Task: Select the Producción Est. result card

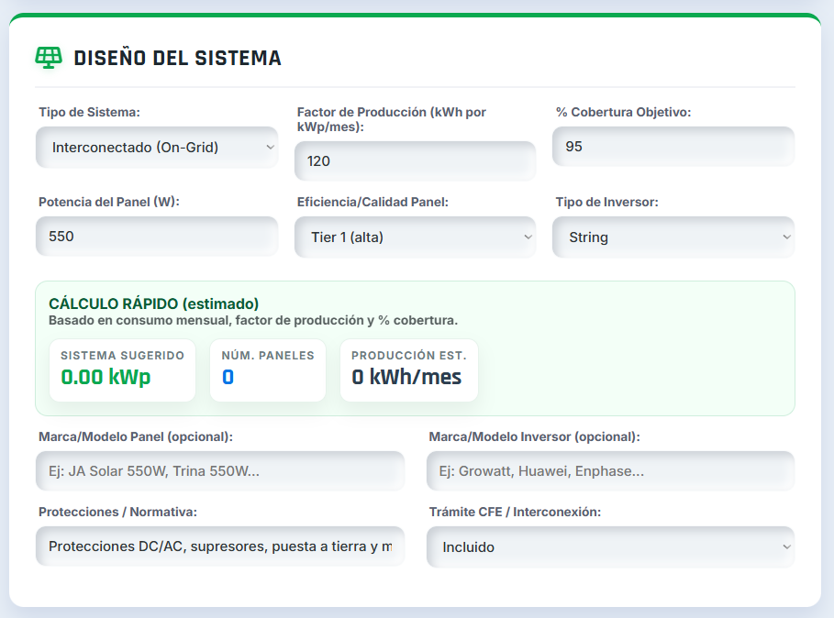Action: 408,370
